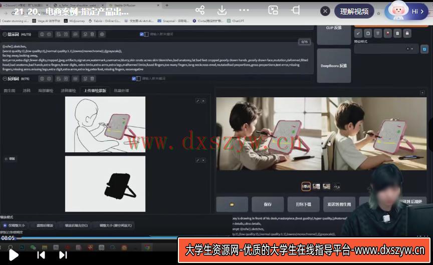
Task: Click the list icon in 反向词 toolbar
Action: (75, 79)
